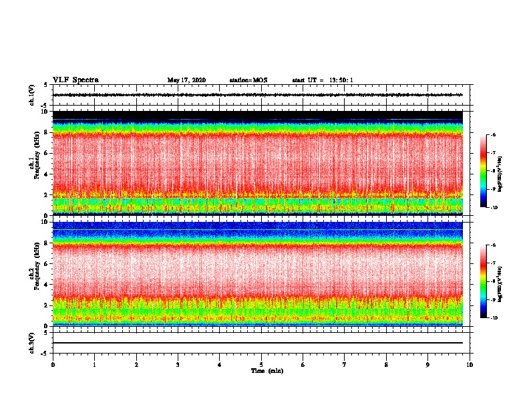The width and height of the screenshot is (529, 409).
Task: Click the ch.2 spectrogram plot
Action: (258, 274)
